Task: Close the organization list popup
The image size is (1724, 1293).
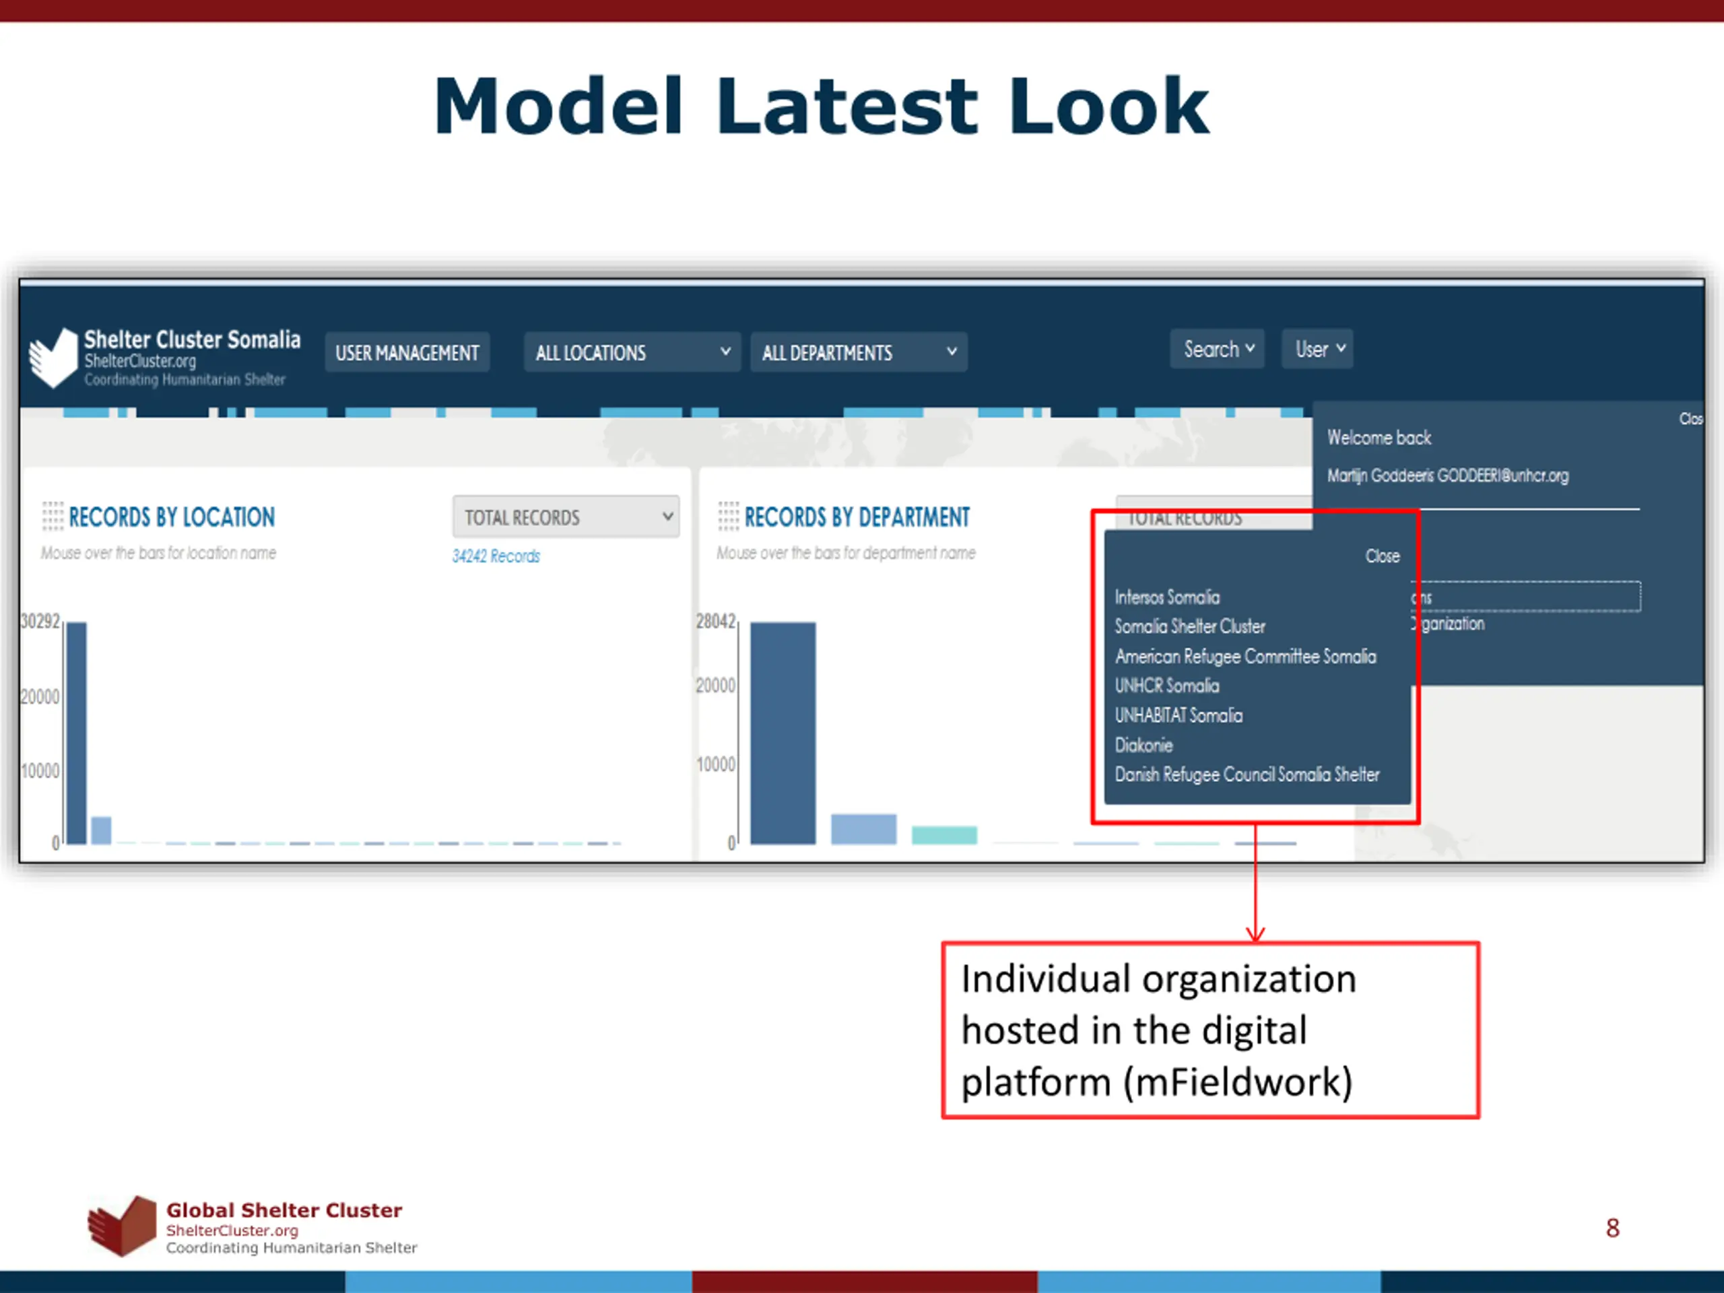Action: pos(1382,556)
